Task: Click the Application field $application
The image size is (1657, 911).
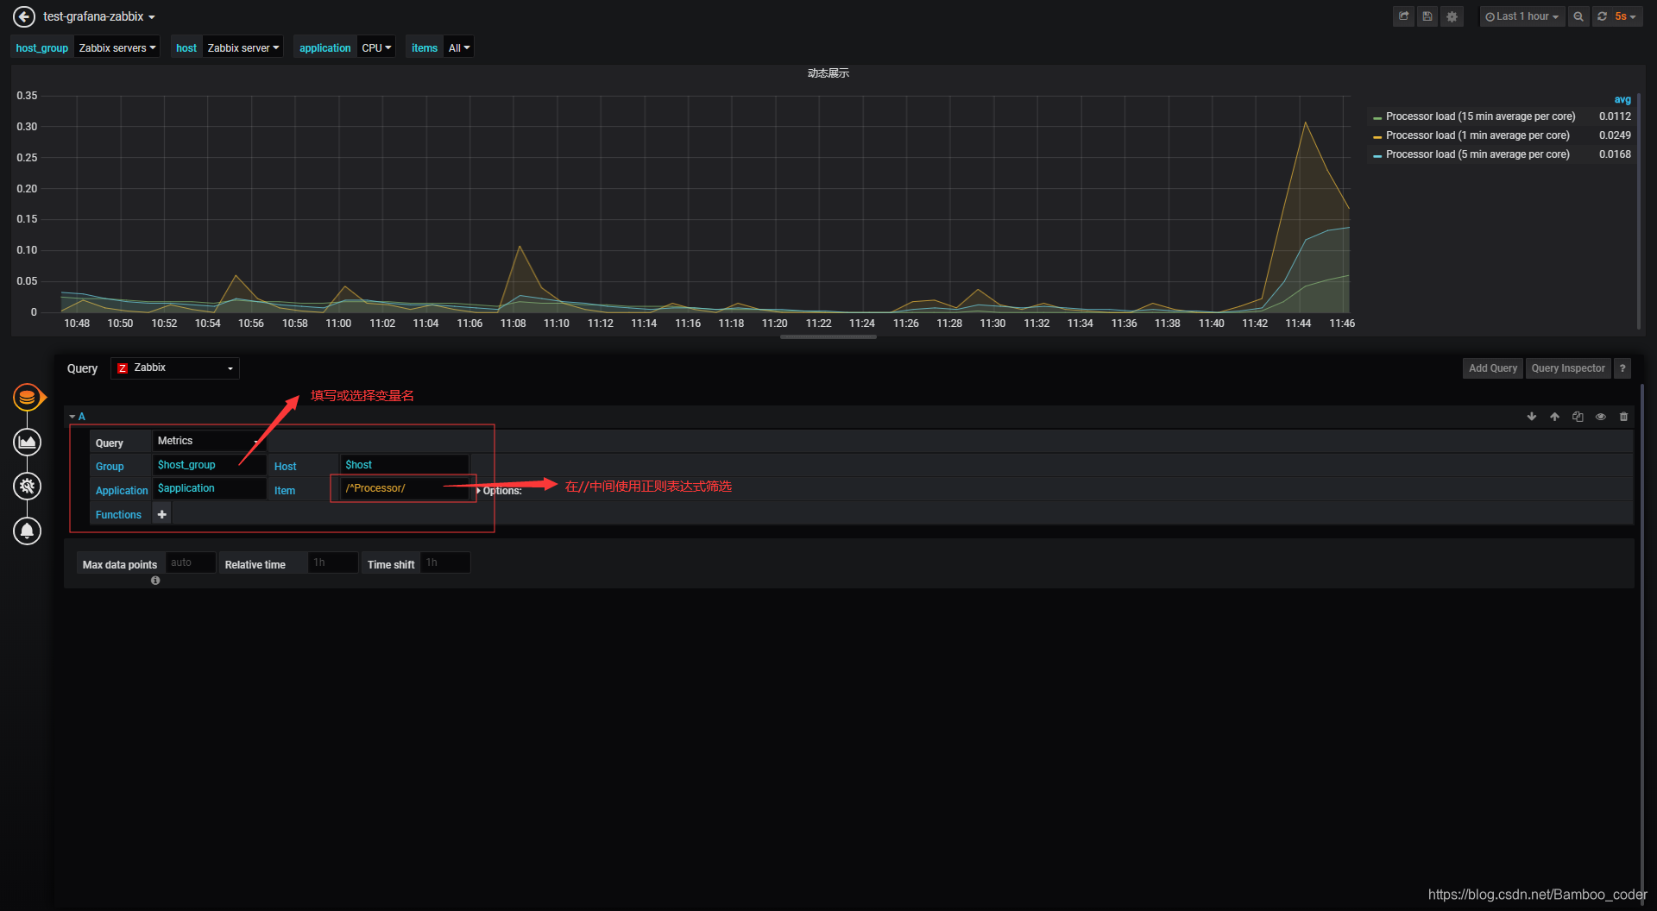Action: point(209,488)
